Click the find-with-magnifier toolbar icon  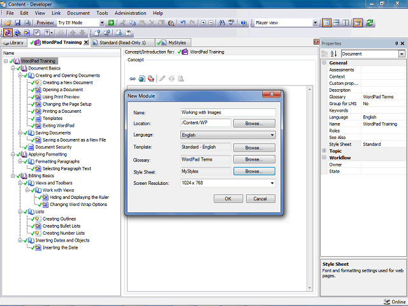(x=171, y=23)
